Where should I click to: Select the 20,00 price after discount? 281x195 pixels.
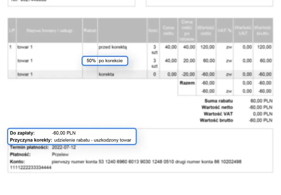point(189,61)
